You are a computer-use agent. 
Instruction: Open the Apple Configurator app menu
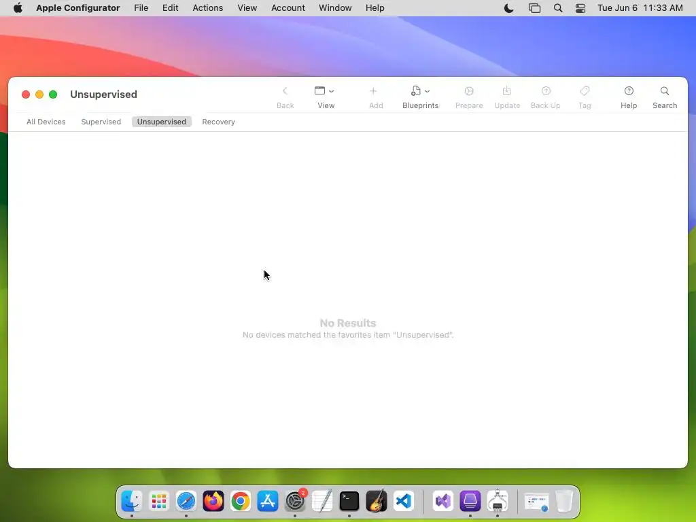click(77, 8)
